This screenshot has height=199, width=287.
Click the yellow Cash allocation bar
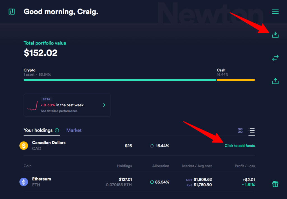(x=236, y=80)
